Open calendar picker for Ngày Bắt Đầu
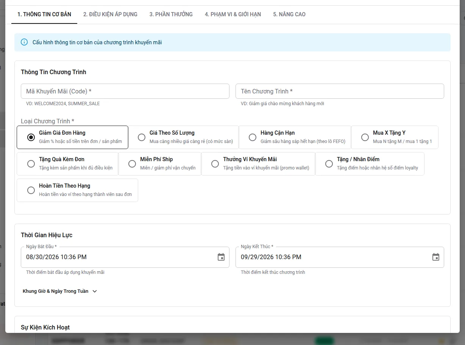Image resolution: width=465 pixels, height=345 pixels. (x=221, y=257)
